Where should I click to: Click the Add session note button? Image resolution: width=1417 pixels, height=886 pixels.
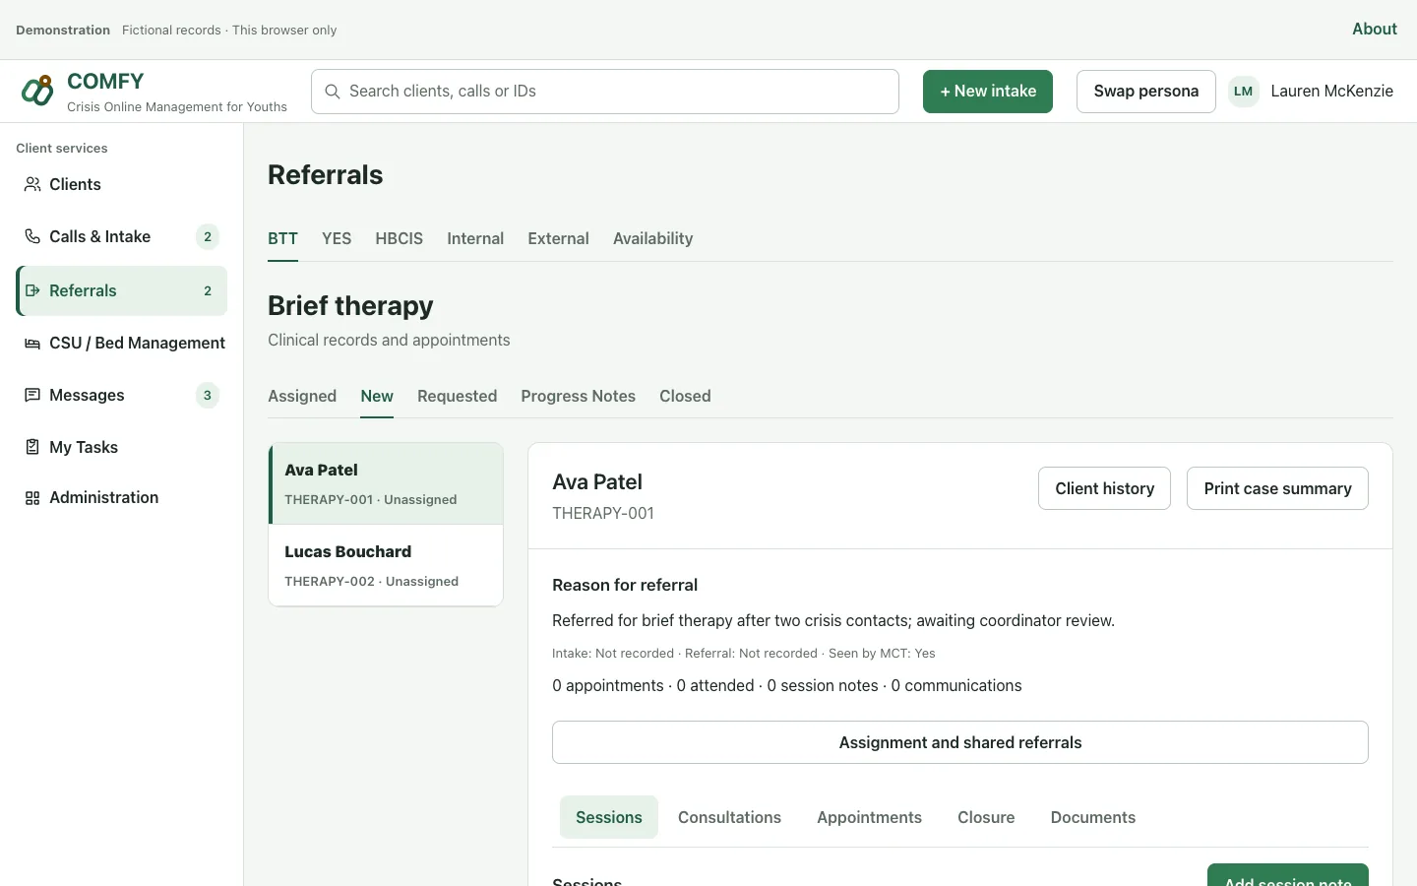tap(1288, 875)
